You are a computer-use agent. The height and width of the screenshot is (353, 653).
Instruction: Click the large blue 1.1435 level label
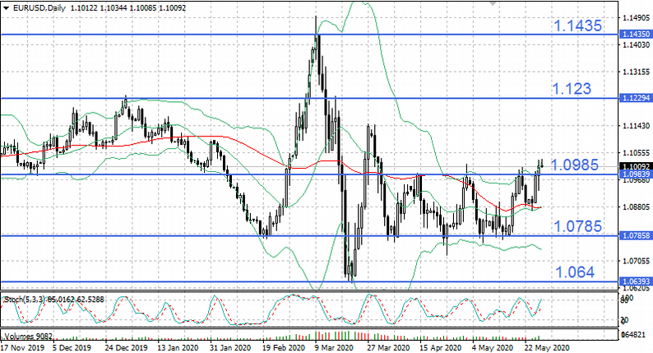click(577, 26)
